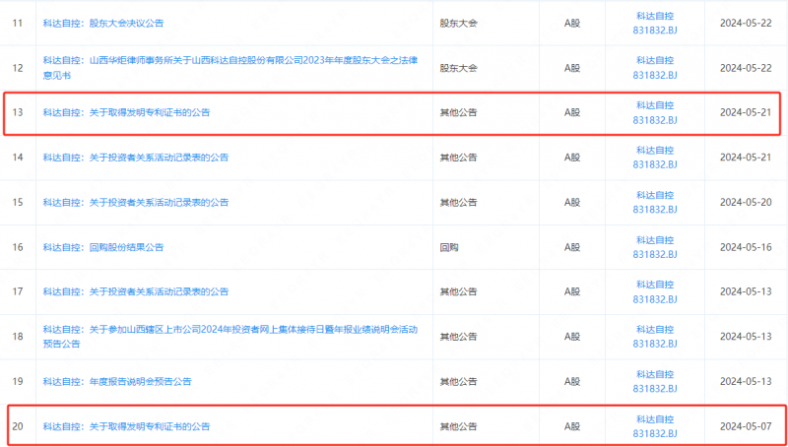Screen dimensions: 788x447
Task: Click the date 2024-05-20
Action: tap(746, 203)
